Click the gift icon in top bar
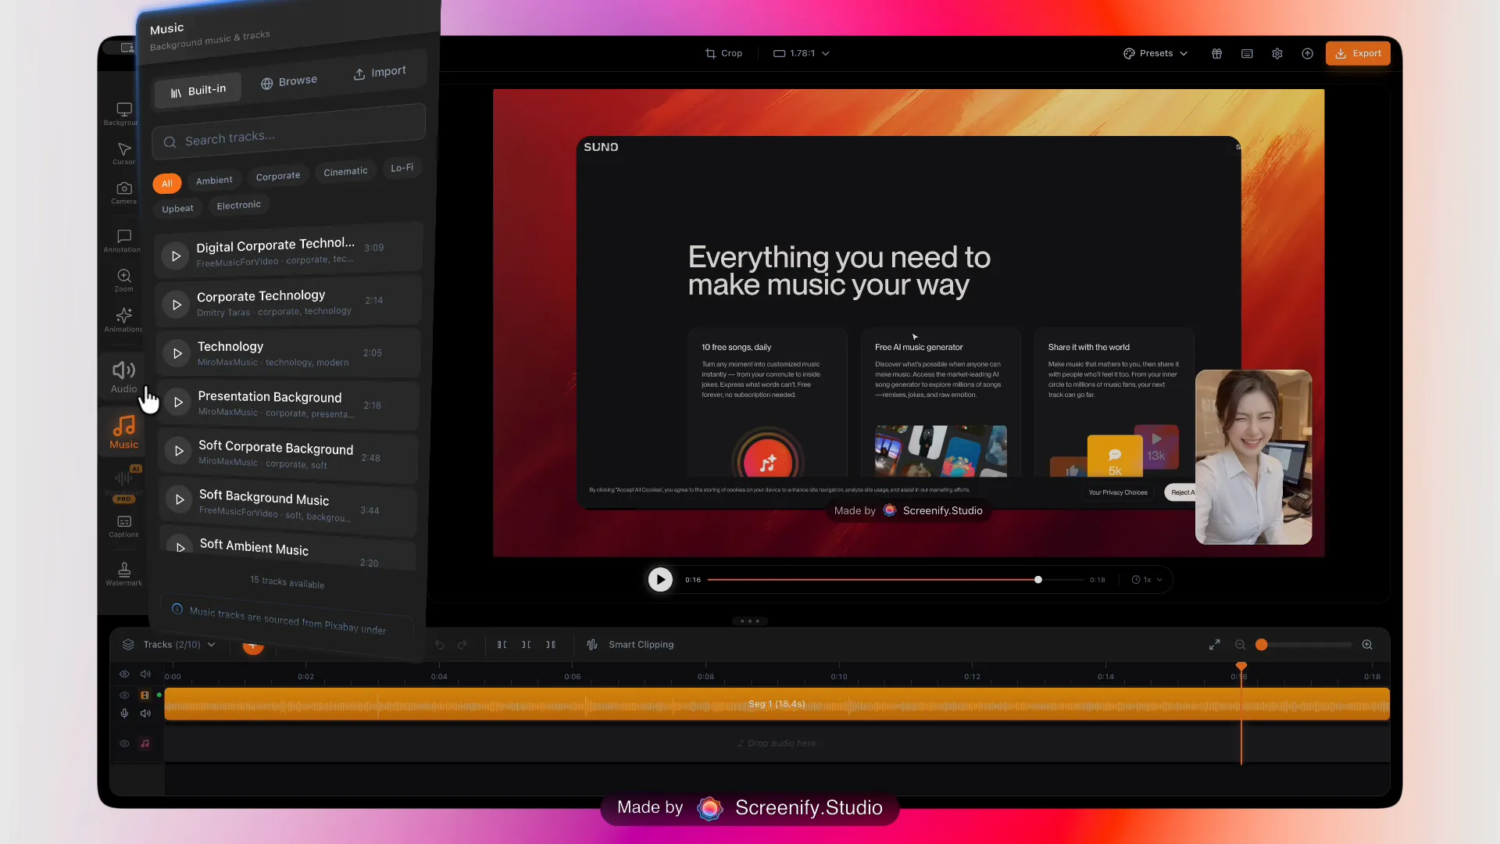Viewport: 1500px width, 844px height. point(1216,53)
